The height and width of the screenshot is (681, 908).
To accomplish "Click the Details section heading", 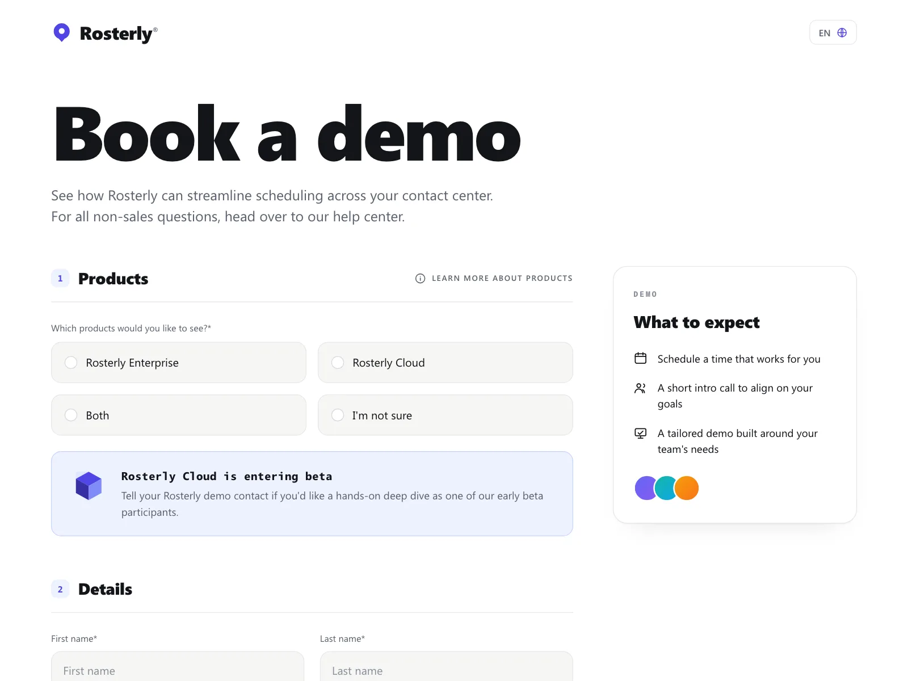I will click(x=105, y=589).
